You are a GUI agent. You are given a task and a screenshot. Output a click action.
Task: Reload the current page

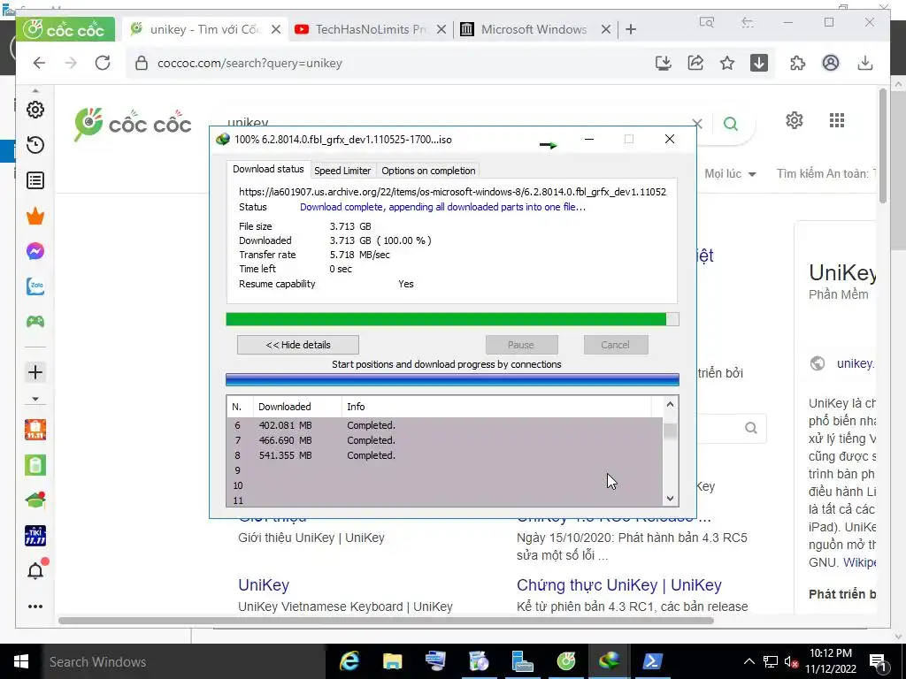pyautogui.click(x=103, y=63)
